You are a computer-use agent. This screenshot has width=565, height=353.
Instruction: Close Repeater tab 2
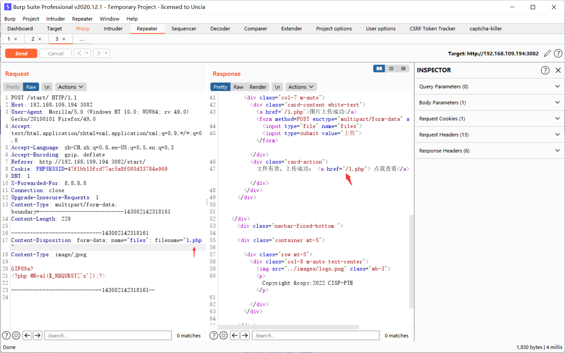coord(40,39)
